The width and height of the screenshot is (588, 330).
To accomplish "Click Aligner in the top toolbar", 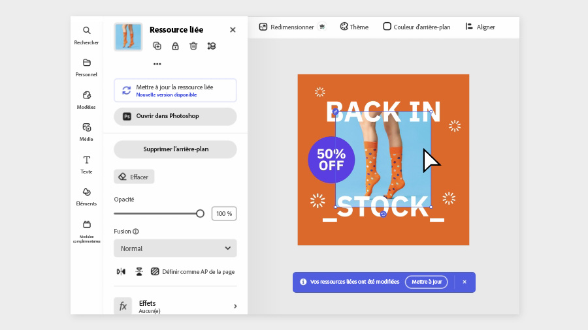I will pyautogui.click(x=480, y=27).
